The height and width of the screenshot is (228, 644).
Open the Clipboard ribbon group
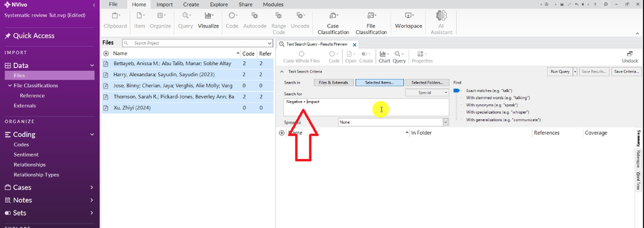coord(115,20)
